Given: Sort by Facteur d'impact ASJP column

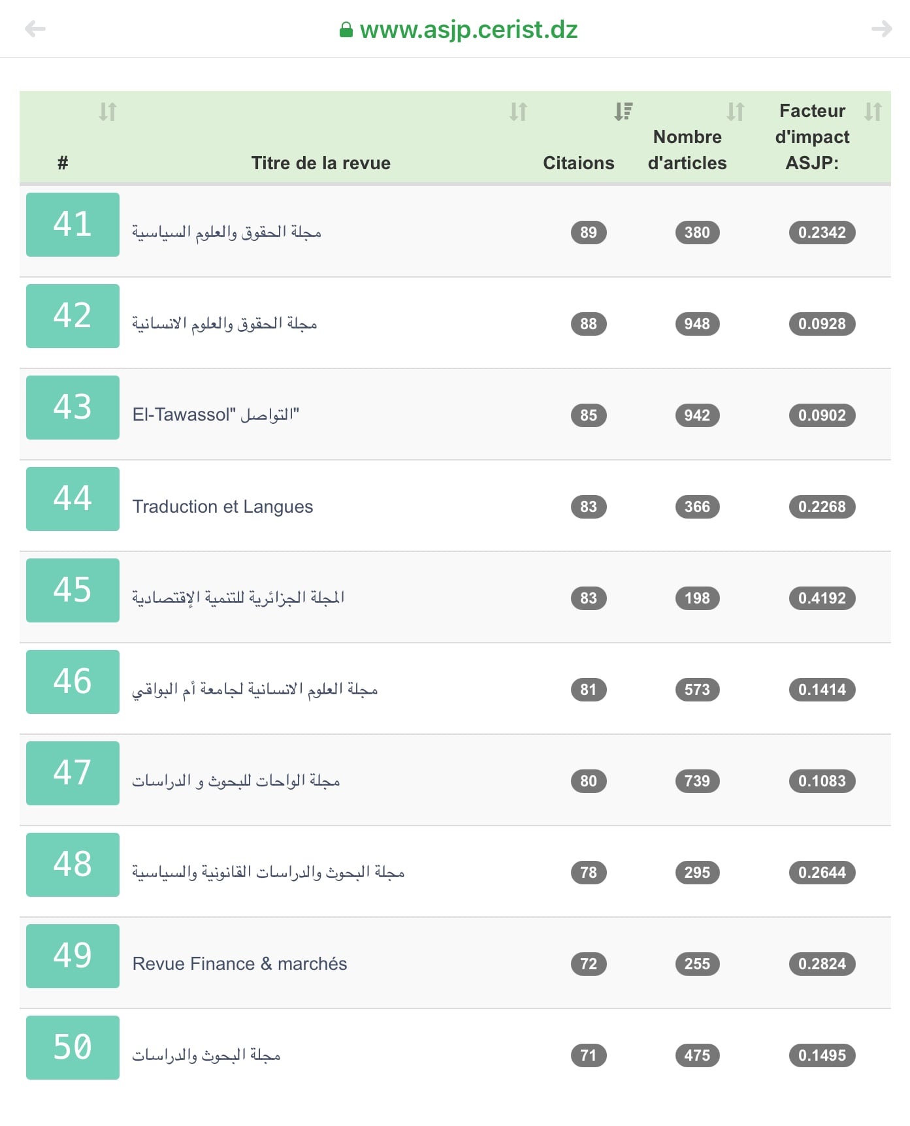Looking at the screenshot, I should (873, 112).
